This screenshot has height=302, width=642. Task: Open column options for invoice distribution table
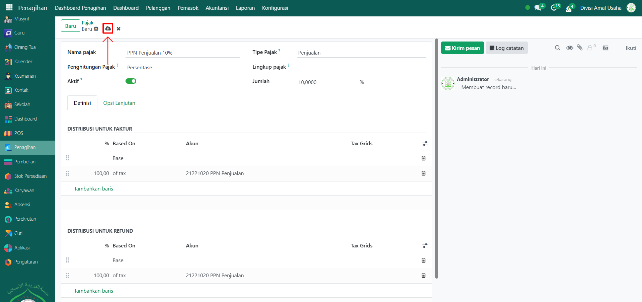tap(425, 144)
